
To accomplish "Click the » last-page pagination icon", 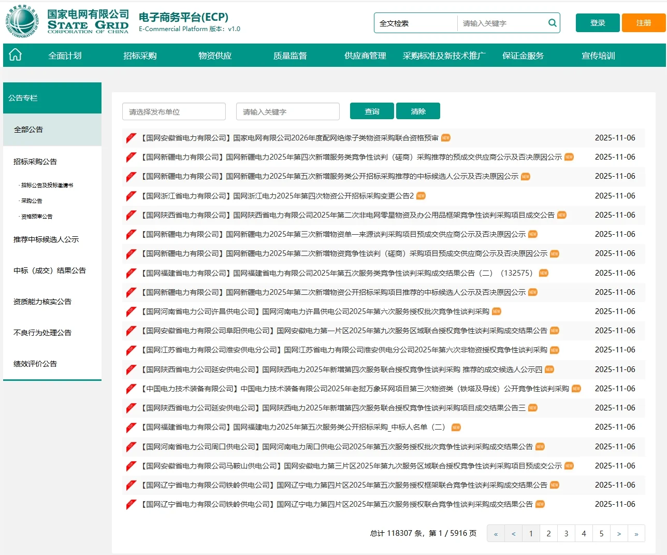I will point(636,533).
